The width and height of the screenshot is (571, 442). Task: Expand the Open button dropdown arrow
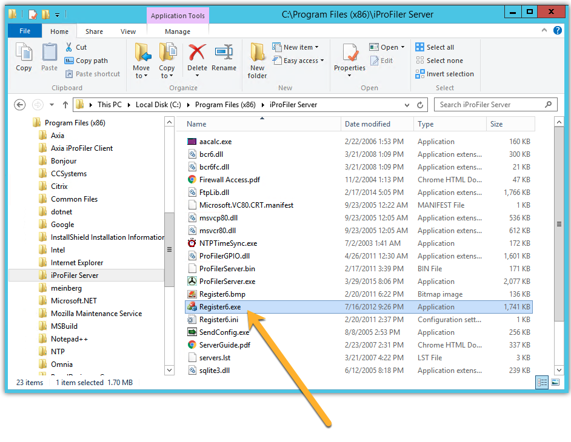point(402,47)
